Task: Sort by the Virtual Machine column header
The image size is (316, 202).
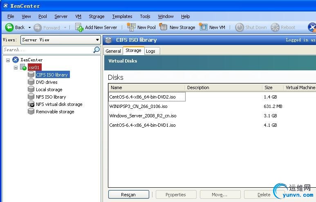Action: pos(300,88)
